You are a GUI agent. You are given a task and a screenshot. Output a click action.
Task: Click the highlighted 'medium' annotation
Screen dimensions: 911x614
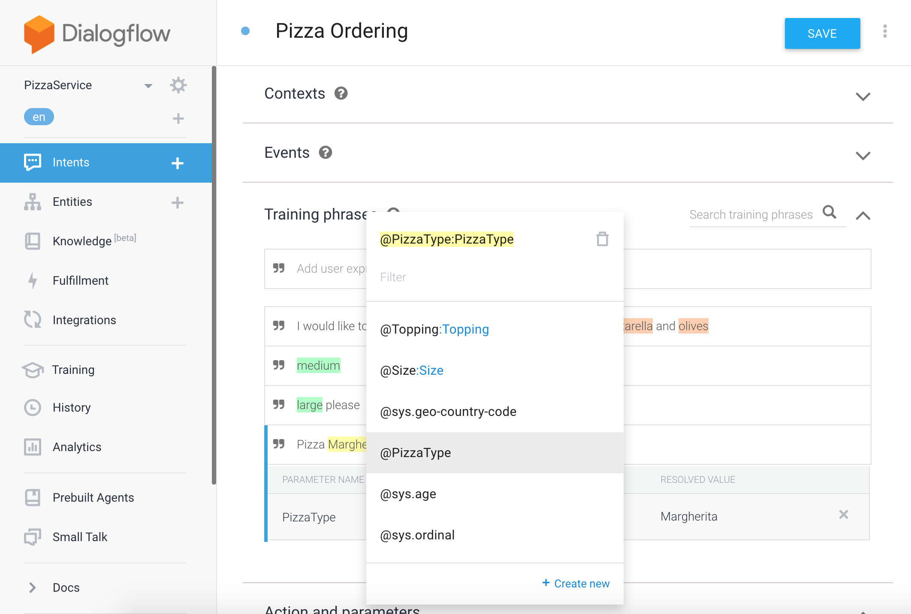coord(318,365)
